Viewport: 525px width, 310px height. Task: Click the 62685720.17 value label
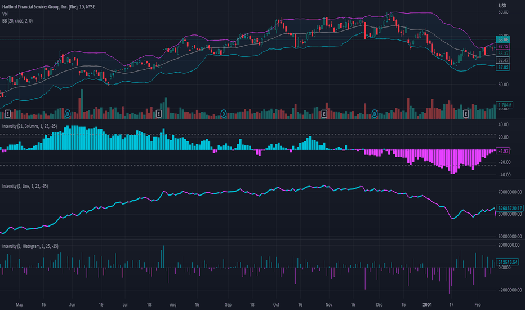(x=510, y=208)
